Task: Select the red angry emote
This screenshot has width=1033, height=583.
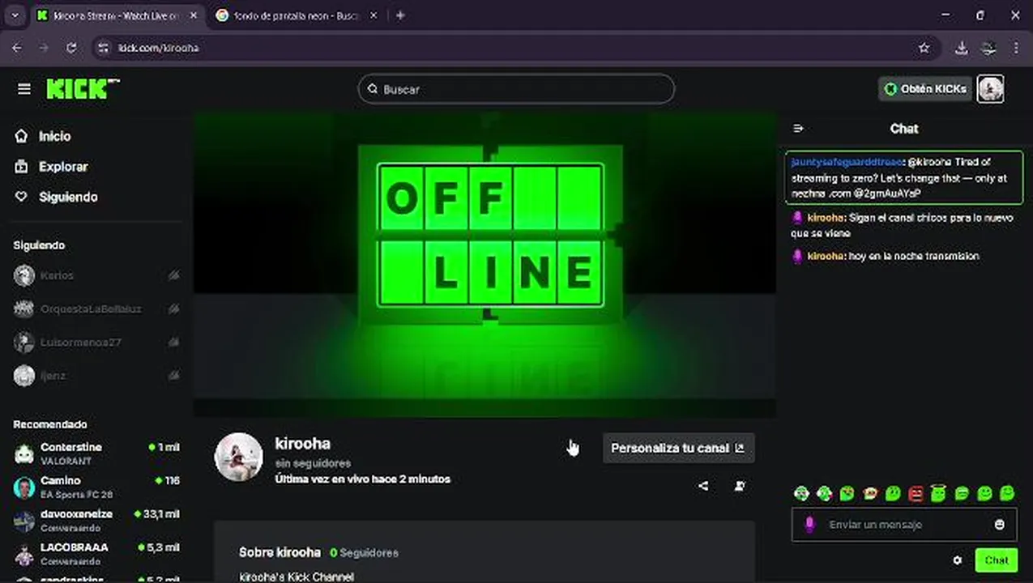Action: click(x=916, y=493)
